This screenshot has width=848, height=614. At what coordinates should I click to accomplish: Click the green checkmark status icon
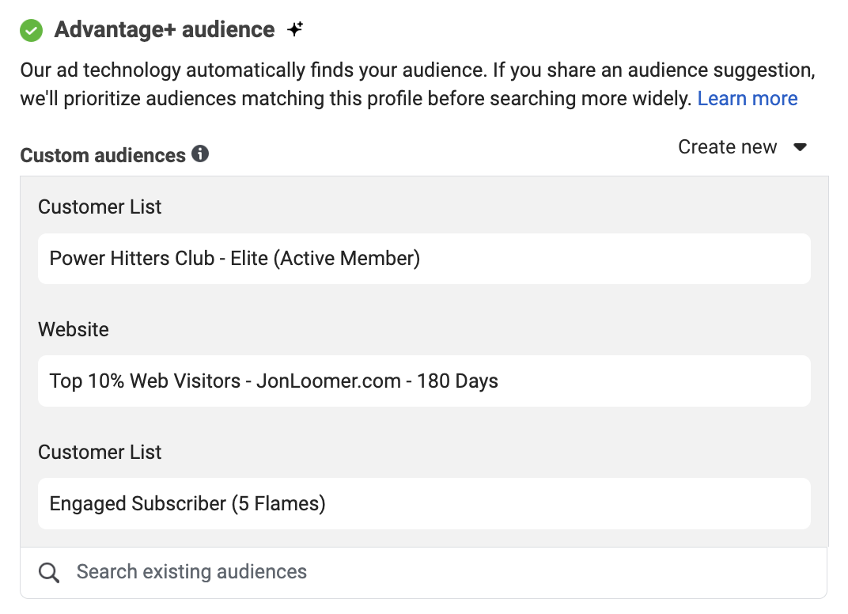tap(32, 31)
